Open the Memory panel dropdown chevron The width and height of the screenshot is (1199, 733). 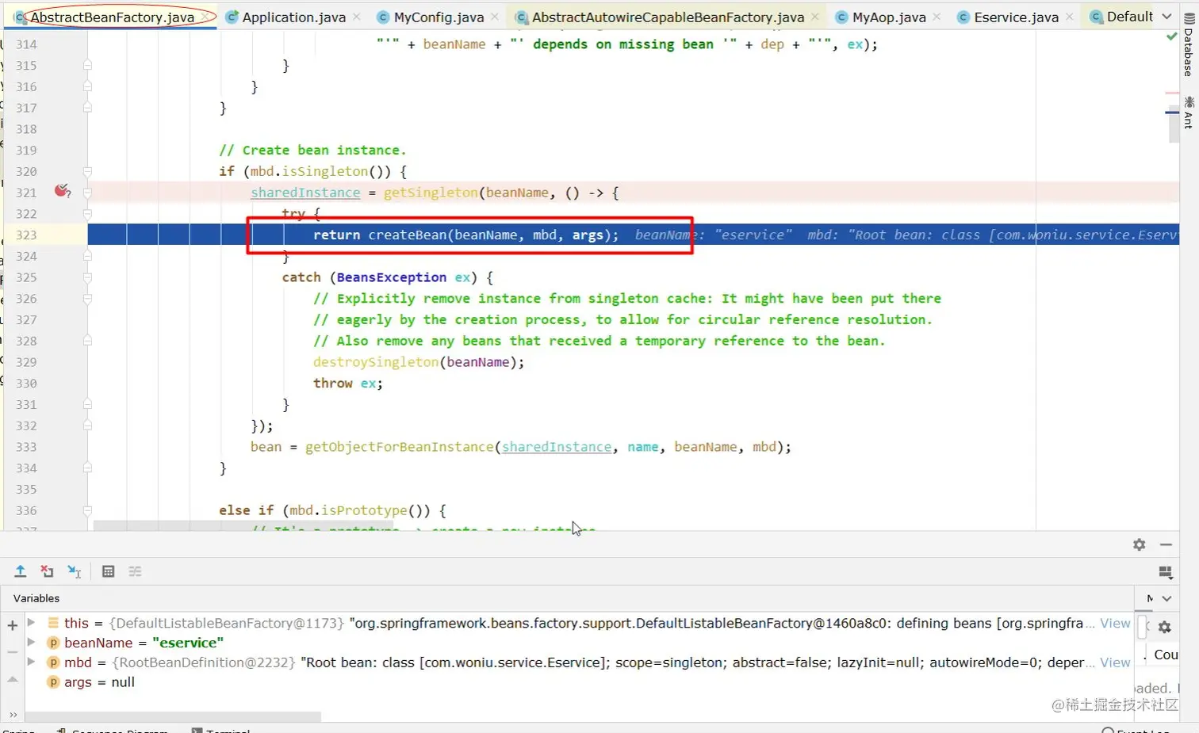(x=1166, y=598)
